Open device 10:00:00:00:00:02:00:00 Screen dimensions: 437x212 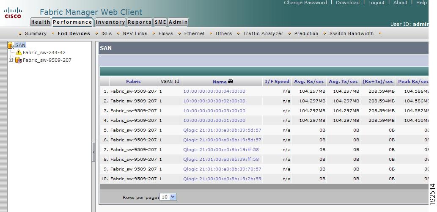(x=214, y=101)
